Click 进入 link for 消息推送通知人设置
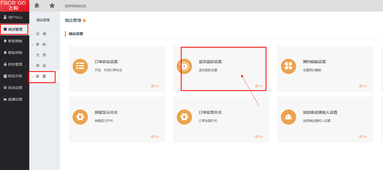Image resolution: width=383 pixels, height=170 pixels. tap(363, 137)
